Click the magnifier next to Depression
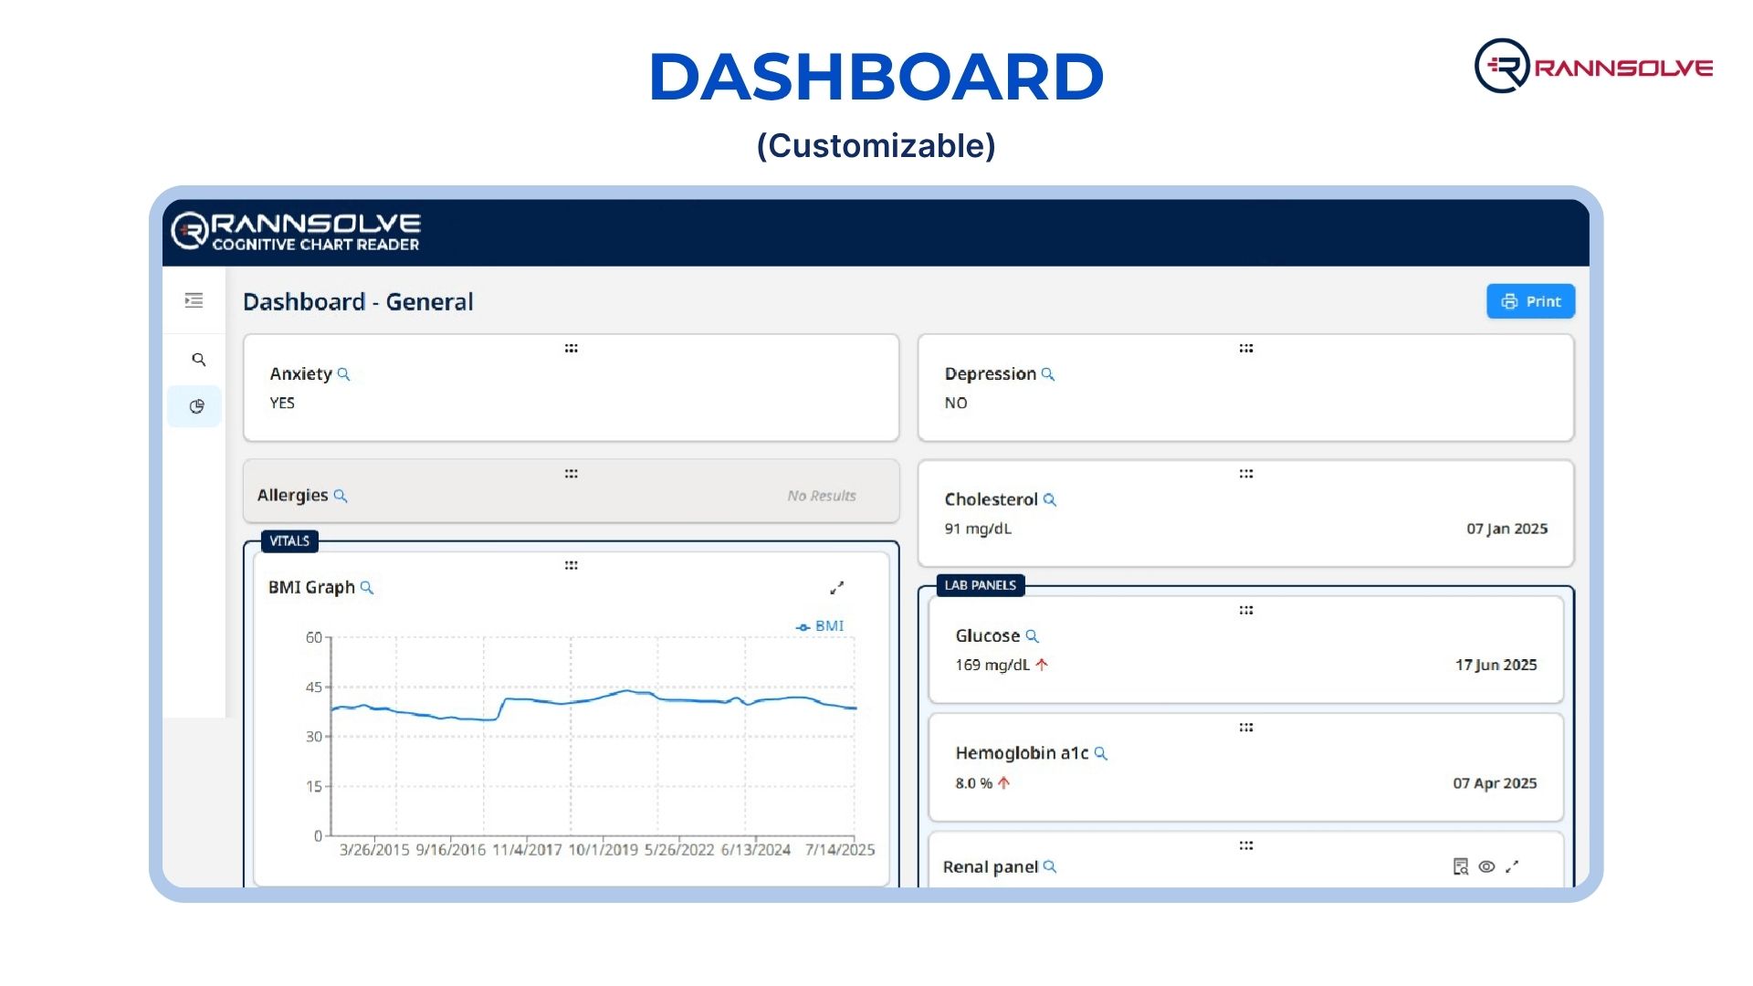This screenshot has height=986, width=1753. tap(1048, 374)
